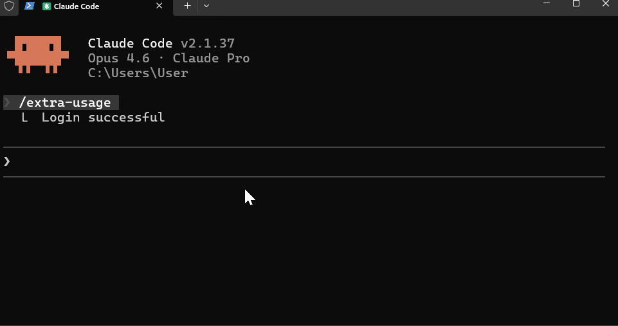618x326 pixels.
Task: Close the terminal window
Action: pyautogui.click(x=605, y=4)
